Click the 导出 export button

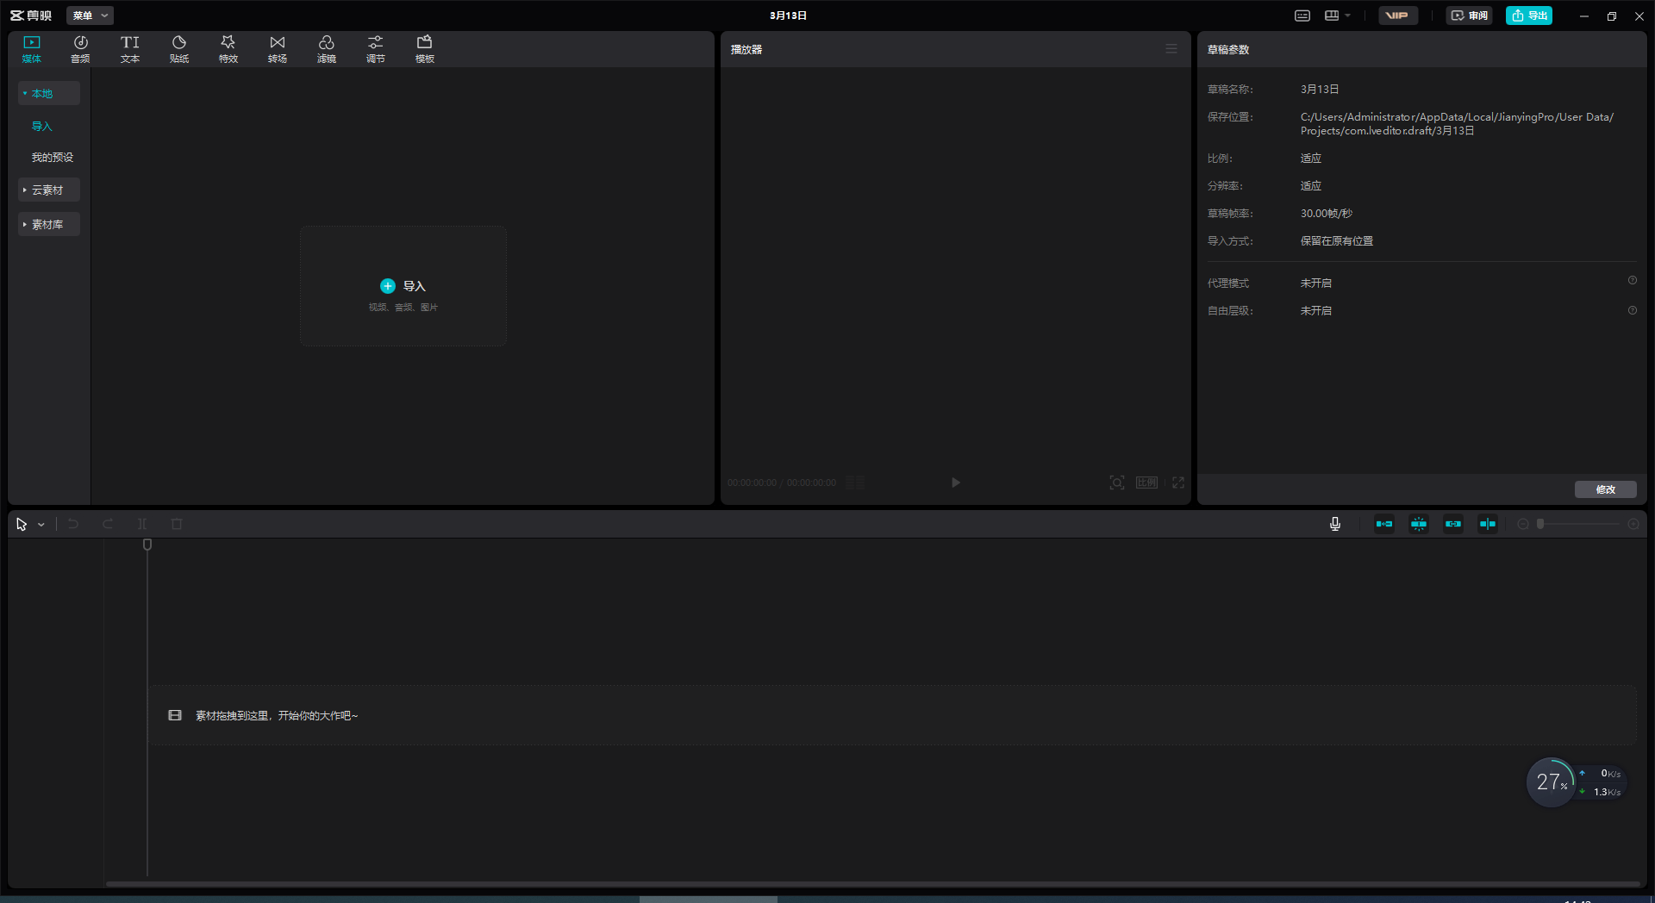click(x=1529, y=16)
